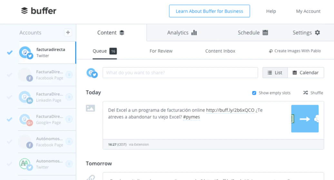334x180 pixels.
Task: Open the My Account menu
Action: pyautogui.click(x=308, y=11)
